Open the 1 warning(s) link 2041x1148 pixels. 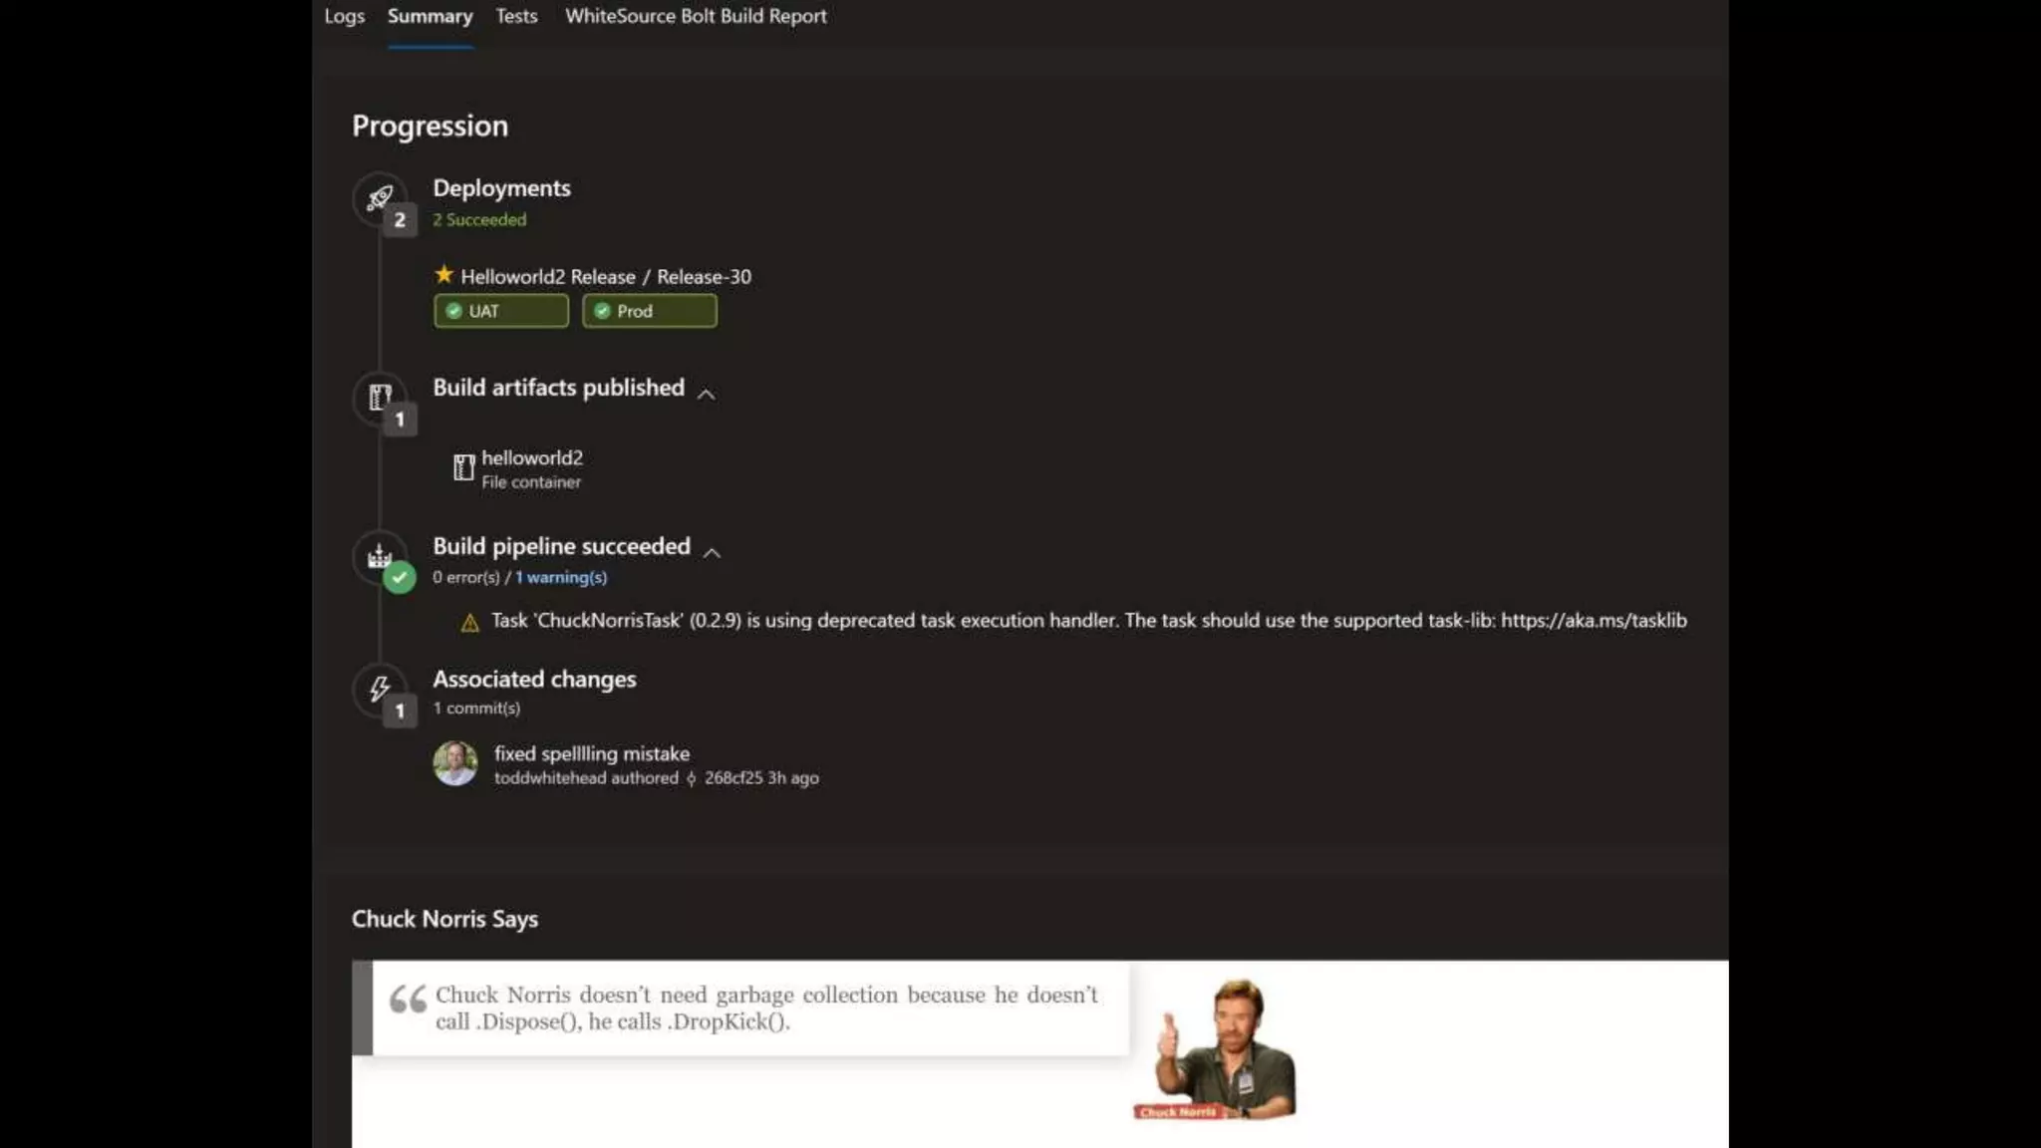tap(561, 577)
